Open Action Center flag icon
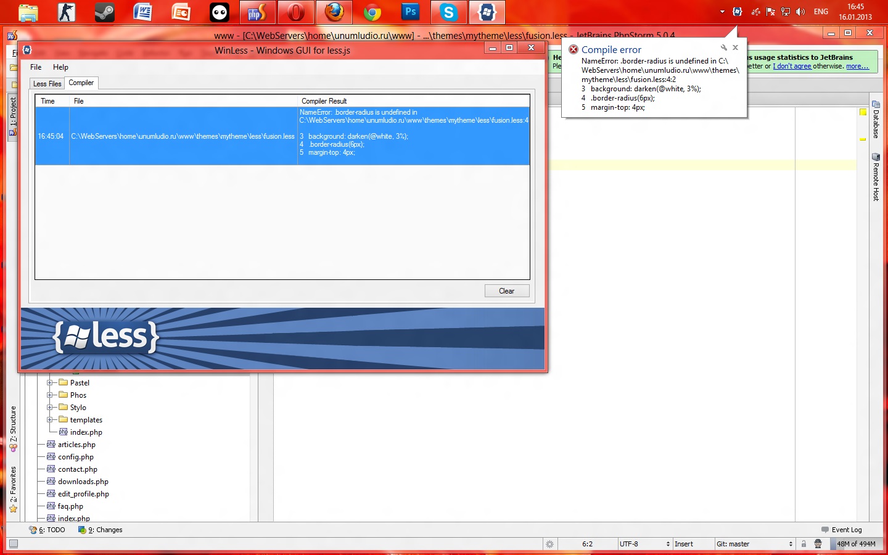 [x=771, y=12]
